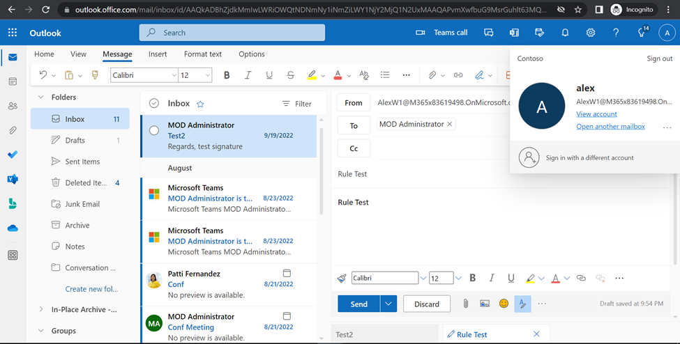The width and height of the screenshot is (680, 344).
Task: Open Yammer app in left rail
Action: pos(13,179)
